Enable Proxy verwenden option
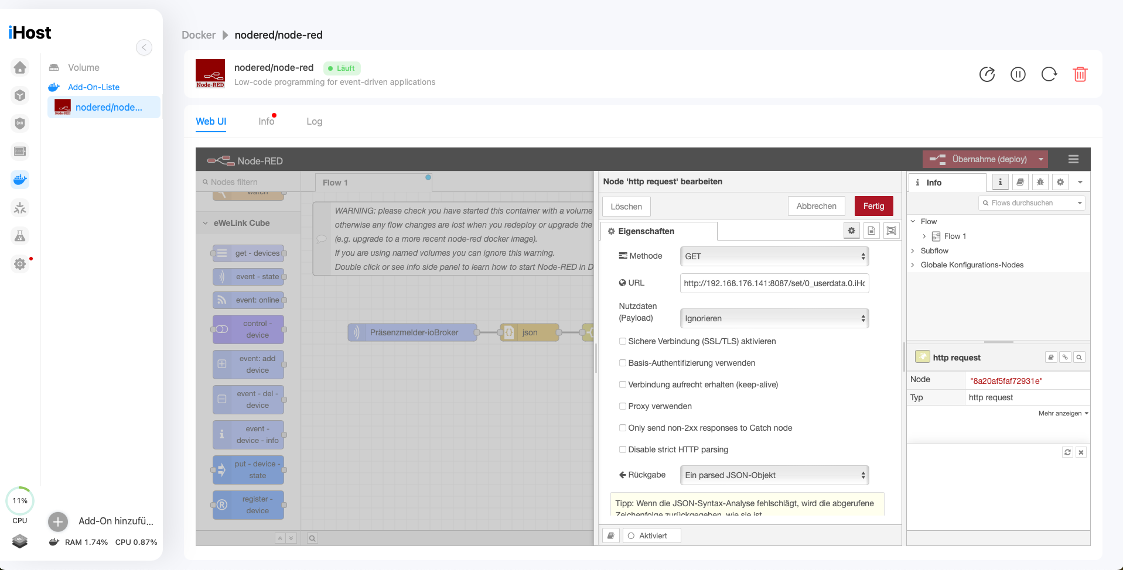Viewport: 1123px width, 570px height. [623, 406]
